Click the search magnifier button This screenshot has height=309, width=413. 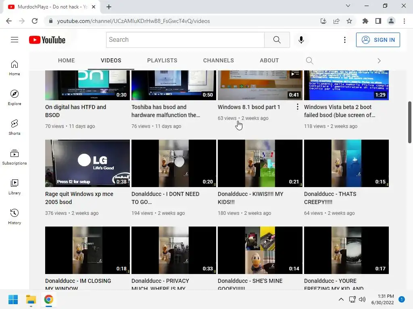[277, 40]
